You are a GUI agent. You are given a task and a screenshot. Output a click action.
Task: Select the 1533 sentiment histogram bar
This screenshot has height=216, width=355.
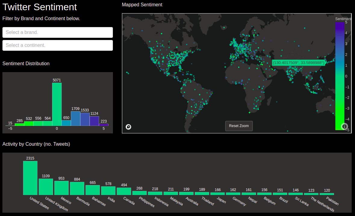tap(85, 119)
